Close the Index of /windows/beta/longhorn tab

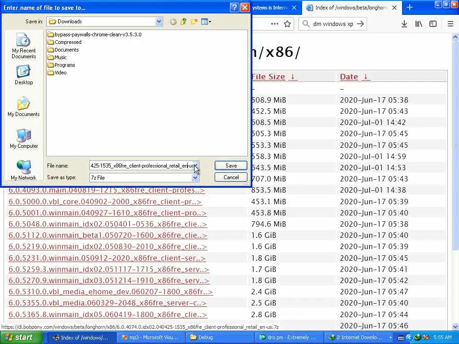[x=394, y=8]
